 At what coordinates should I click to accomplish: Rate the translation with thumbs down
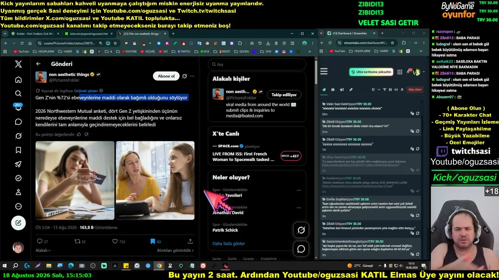[86, 135]
